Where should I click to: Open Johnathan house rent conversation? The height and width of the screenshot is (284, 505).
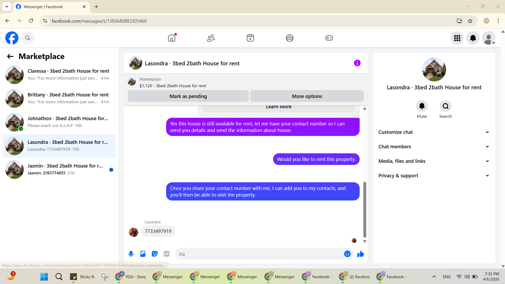coord(59,122)
